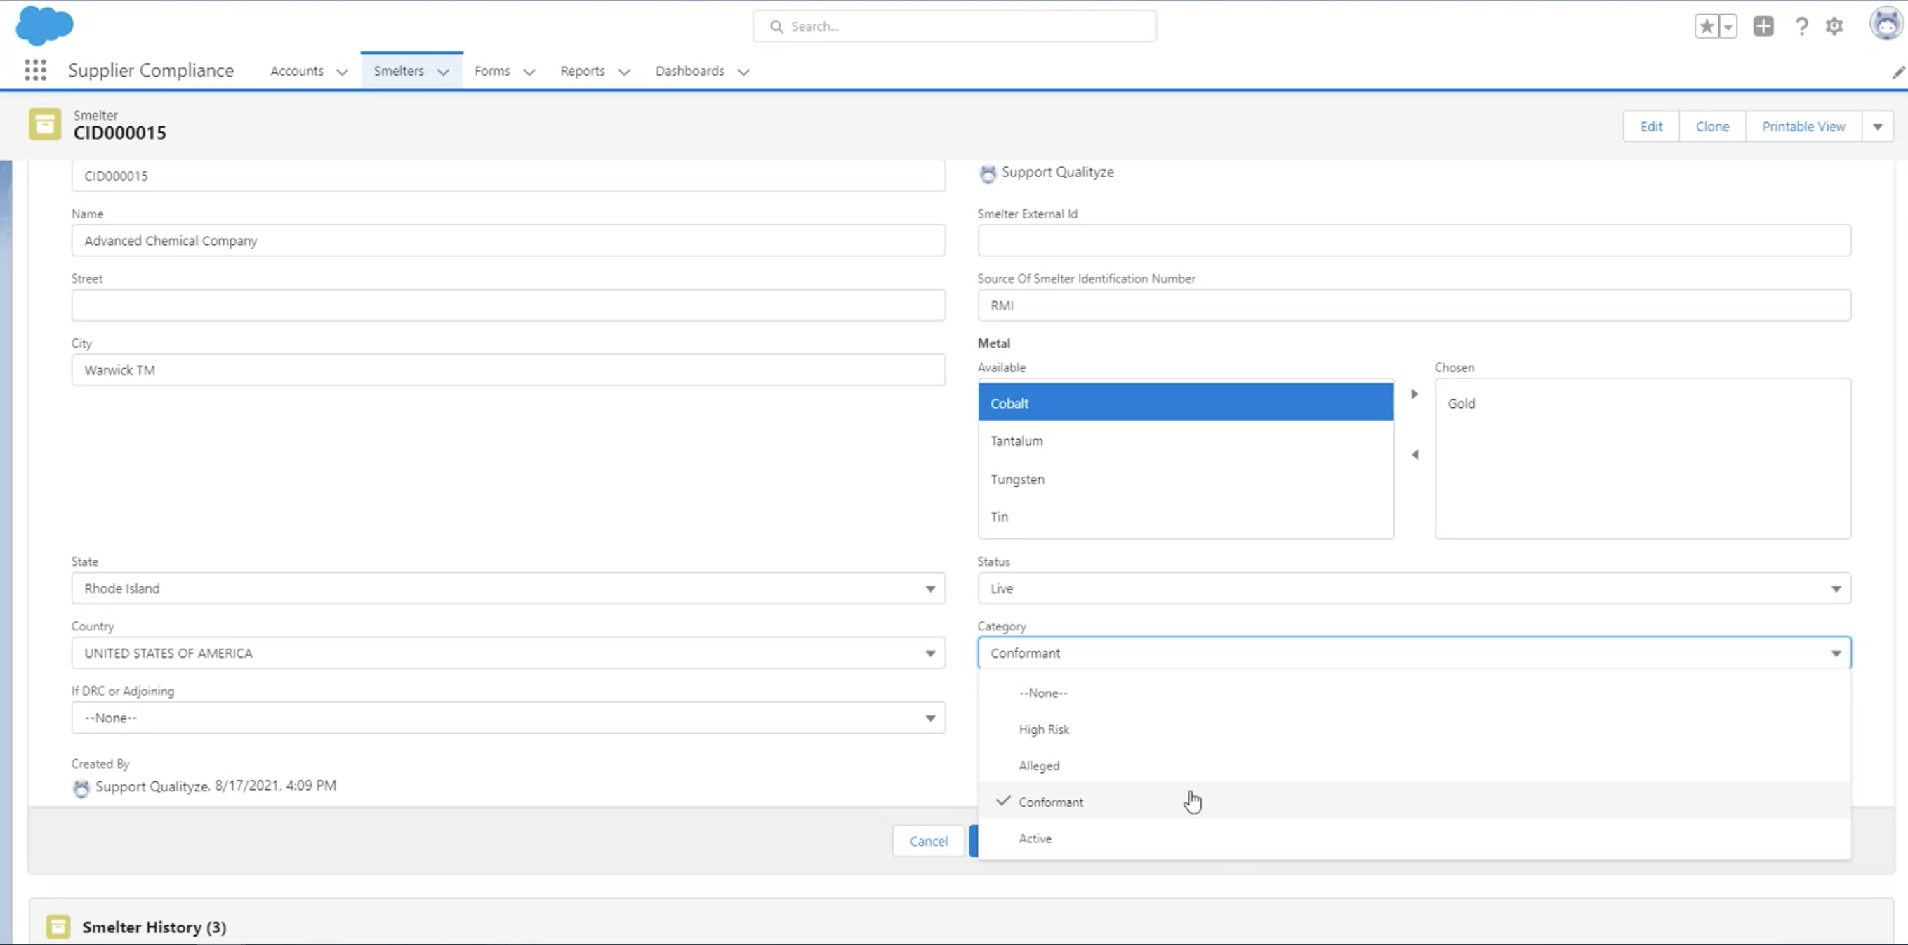Switch to the Accounts tab
Viewport: 1908px width, 945px height.
click(x=296, y=71)
